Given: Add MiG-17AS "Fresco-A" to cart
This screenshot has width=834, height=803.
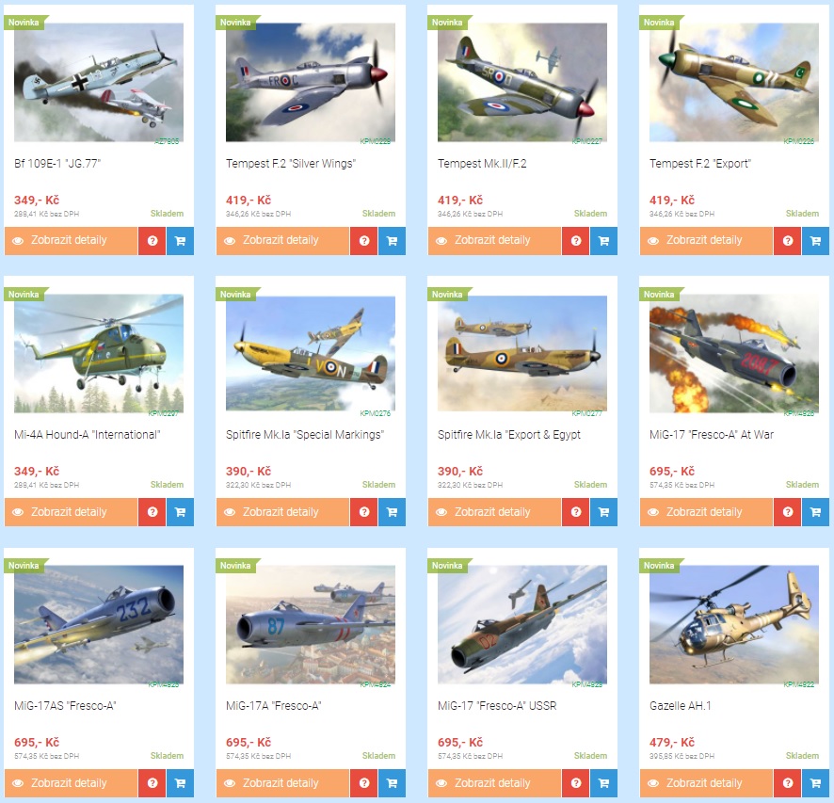Looking at the screenshot, I should [x=181, y=783].
